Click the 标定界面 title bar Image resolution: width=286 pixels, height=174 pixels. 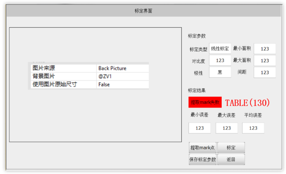[143, 11]
